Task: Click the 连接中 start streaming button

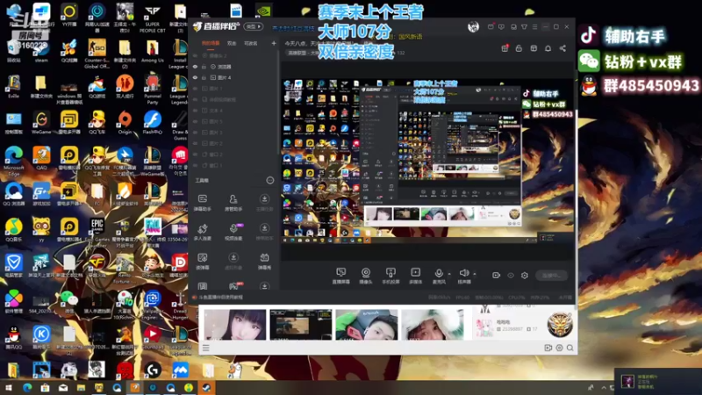Action: click(x=552, y=276)
